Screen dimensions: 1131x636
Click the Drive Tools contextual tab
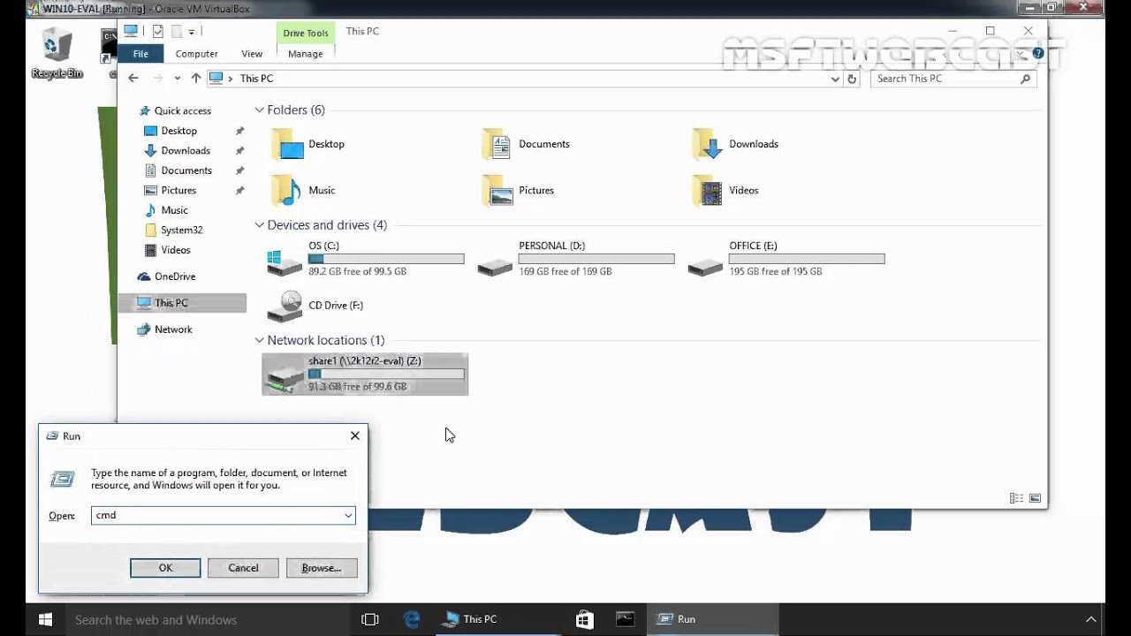pos(306,34)
